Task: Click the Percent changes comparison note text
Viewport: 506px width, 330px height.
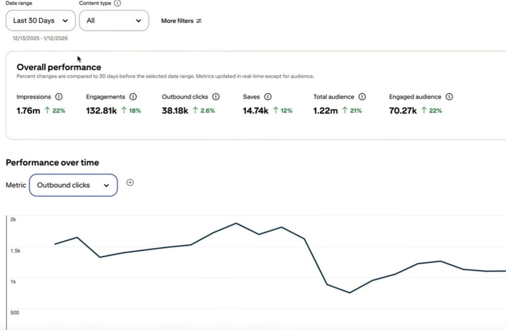Action: coord(165,76)
